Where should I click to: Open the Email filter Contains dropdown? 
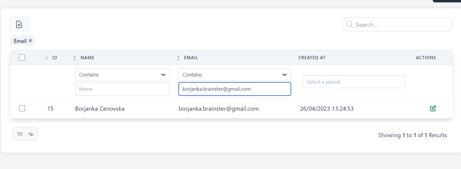(x=234, y=75)
